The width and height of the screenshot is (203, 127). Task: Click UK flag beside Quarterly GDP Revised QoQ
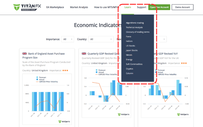click(x=84, y=54)
